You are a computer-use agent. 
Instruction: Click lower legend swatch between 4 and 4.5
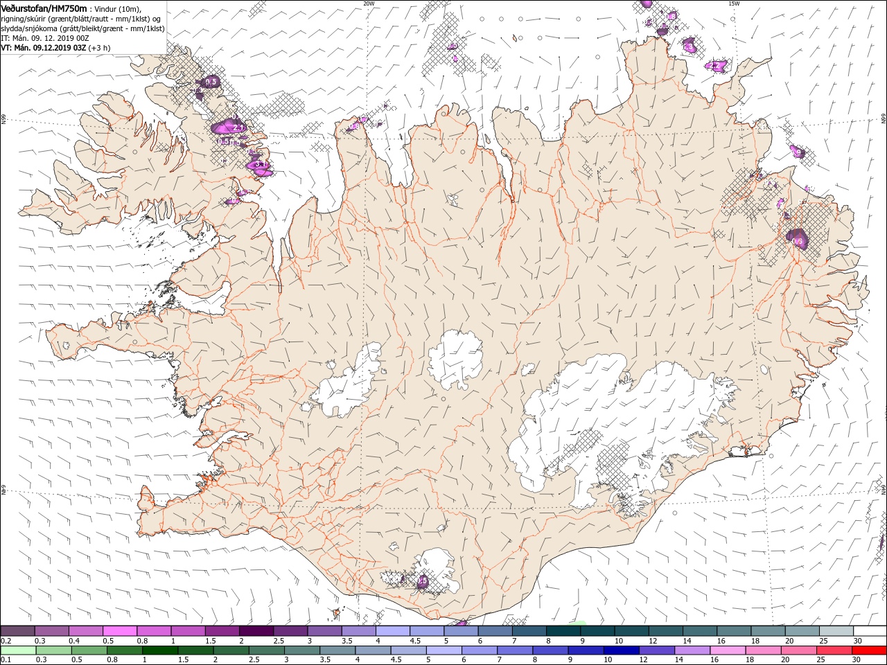(373, 651)
